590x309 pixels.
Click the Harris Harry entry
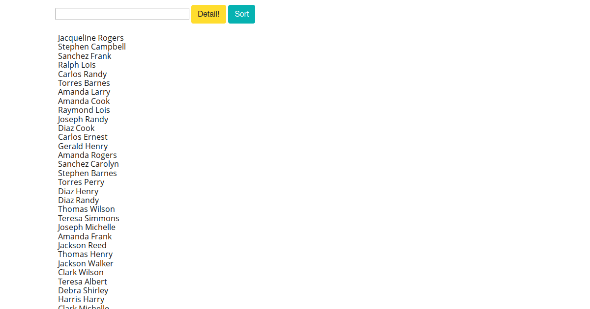coord(81,300)
